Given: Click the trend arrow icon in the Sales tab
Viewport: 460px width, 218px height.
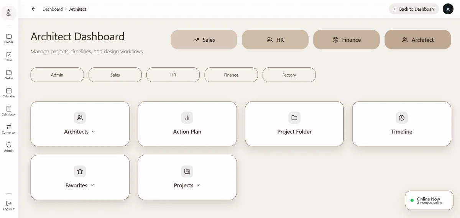Looking at the screenshot, I should pyautogui.click(x=196, y=40).
